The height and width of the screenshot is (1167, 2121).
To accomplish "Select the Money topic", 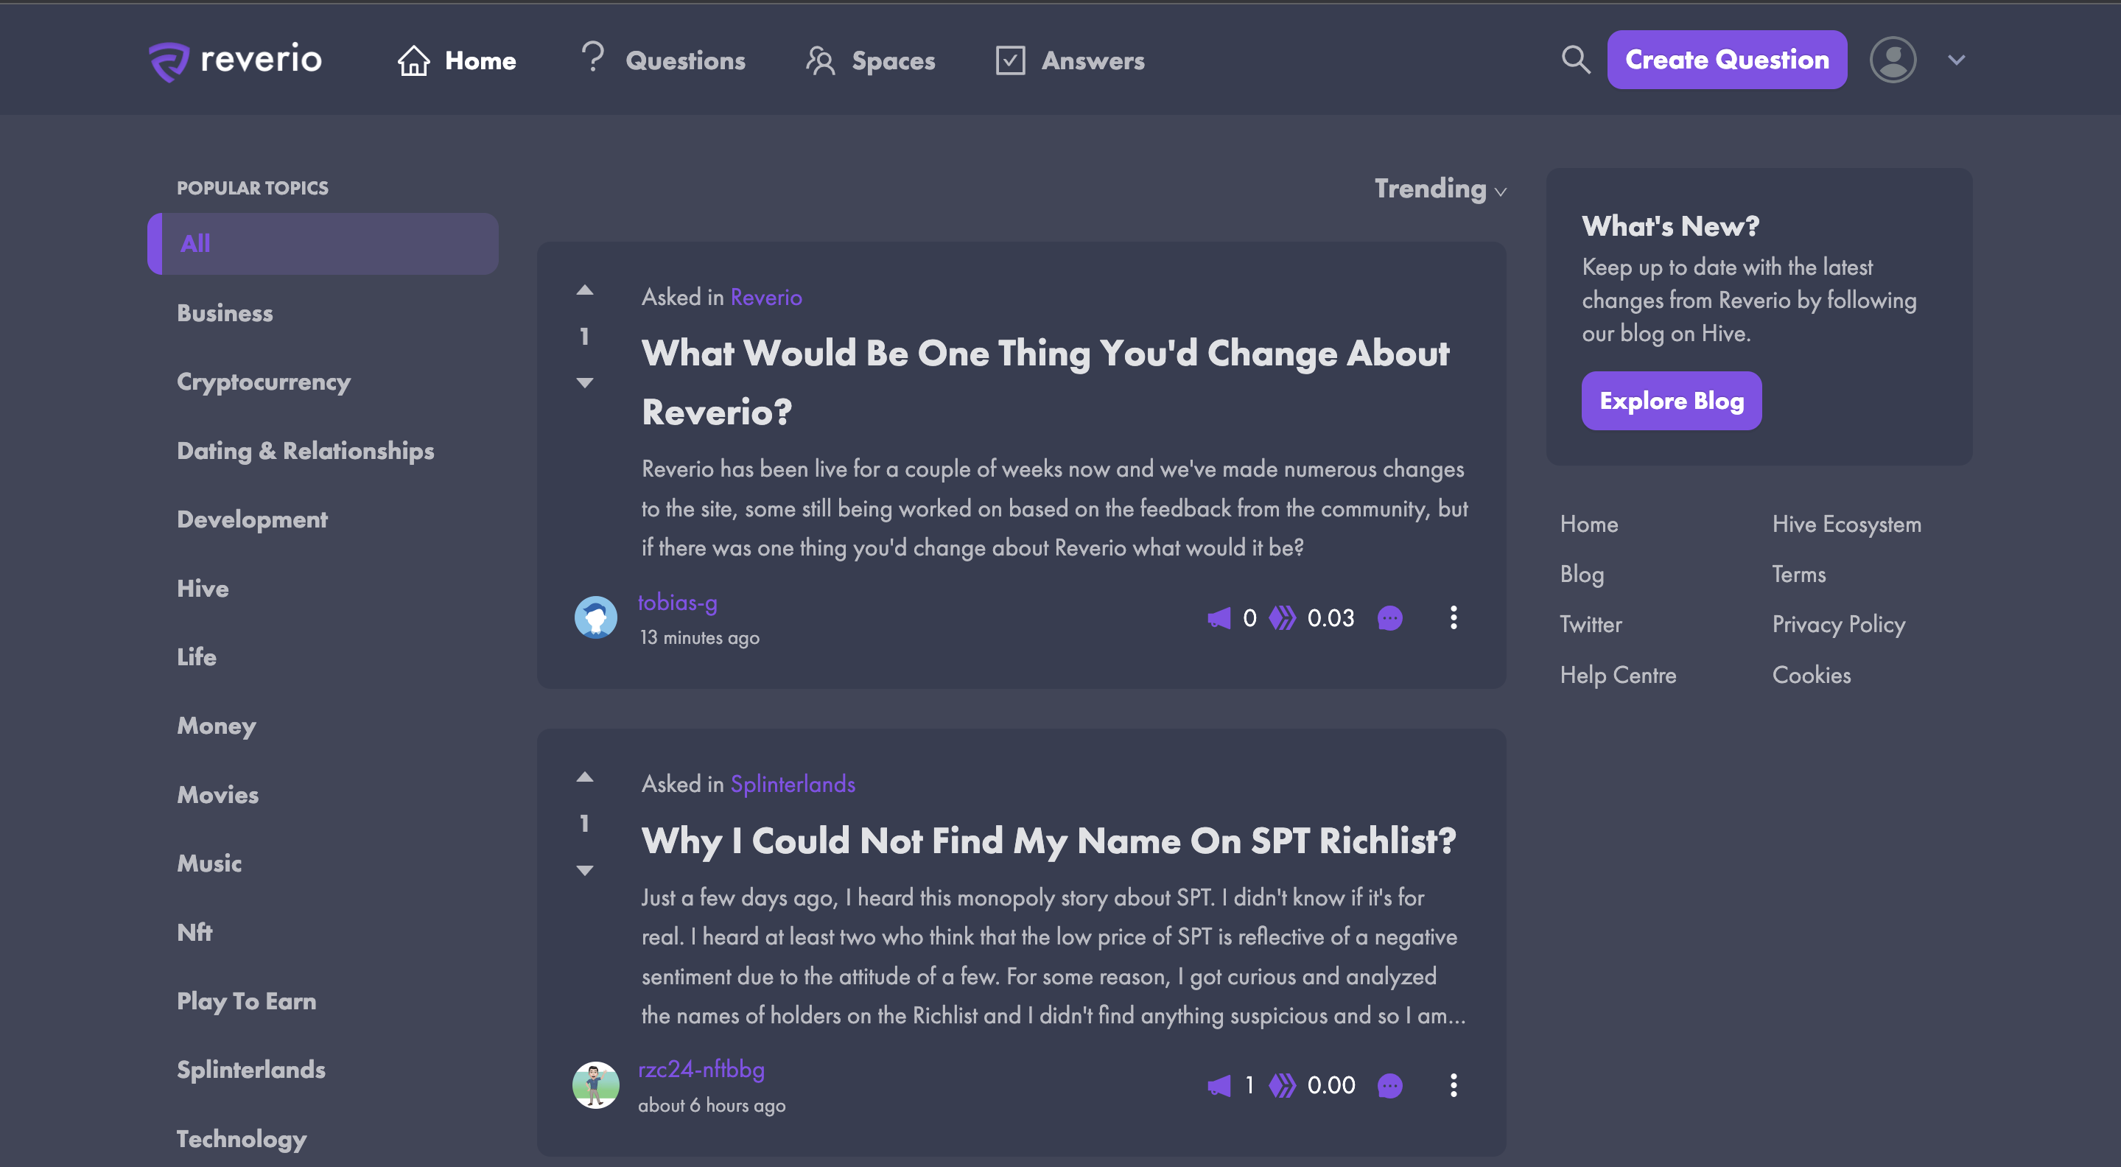I will coord(217,726).
